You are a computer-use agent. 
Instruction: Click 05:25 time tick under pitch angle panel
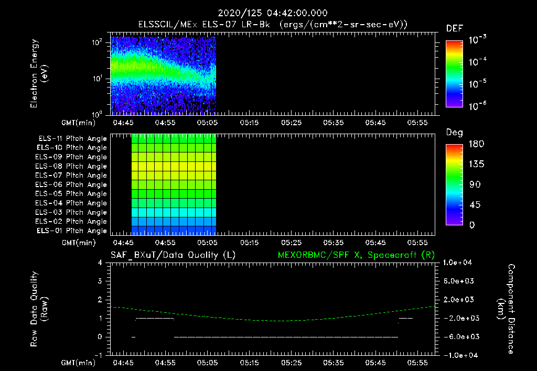[292, 243]
